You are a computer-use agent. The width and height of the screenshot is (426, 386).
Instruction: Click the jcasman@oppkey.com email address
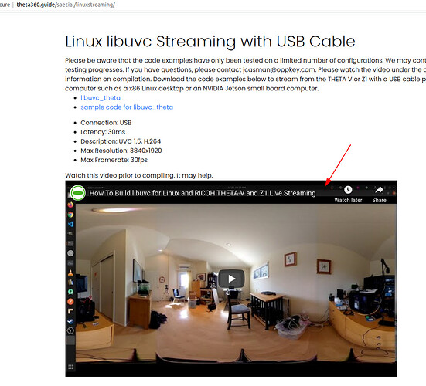tap(279, 69)
